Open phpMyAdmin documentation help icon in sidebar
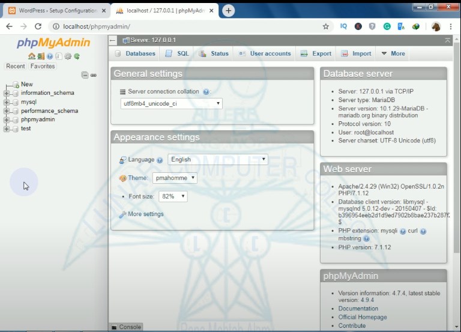This screenshot has height=332, width=461. click(50, 56)
